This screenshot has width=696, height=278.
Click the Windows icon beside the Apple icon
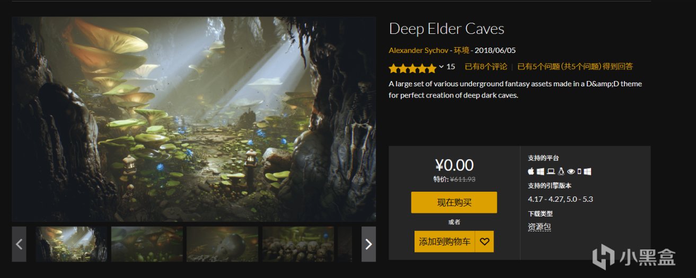click(541, 172)
